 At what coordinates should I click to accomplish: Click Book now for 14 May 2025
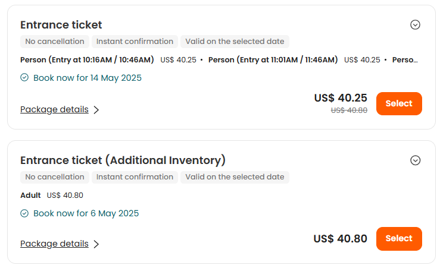(x=88, y=78)
